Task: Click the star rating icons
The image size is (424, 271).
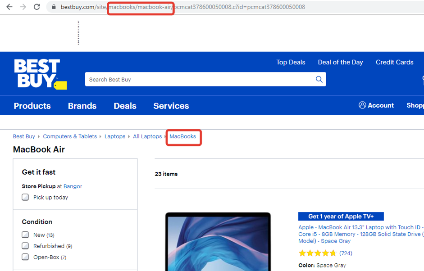Action: [x=317, y=253]
